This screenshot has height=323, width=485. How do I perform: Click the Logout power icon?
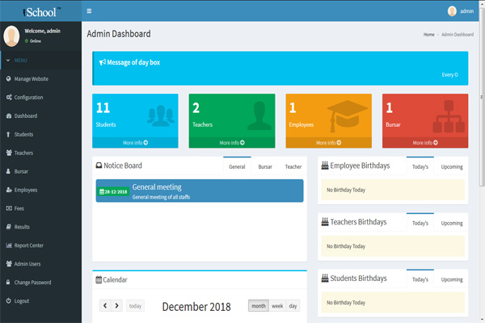[x=8, y=301]
